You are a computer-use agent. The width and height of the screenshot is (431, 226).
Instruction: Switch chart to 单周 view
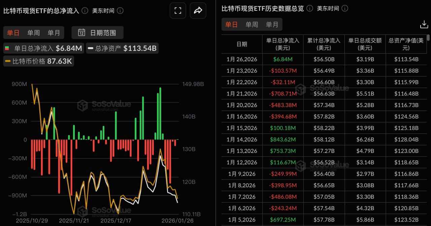pos(33,33)
